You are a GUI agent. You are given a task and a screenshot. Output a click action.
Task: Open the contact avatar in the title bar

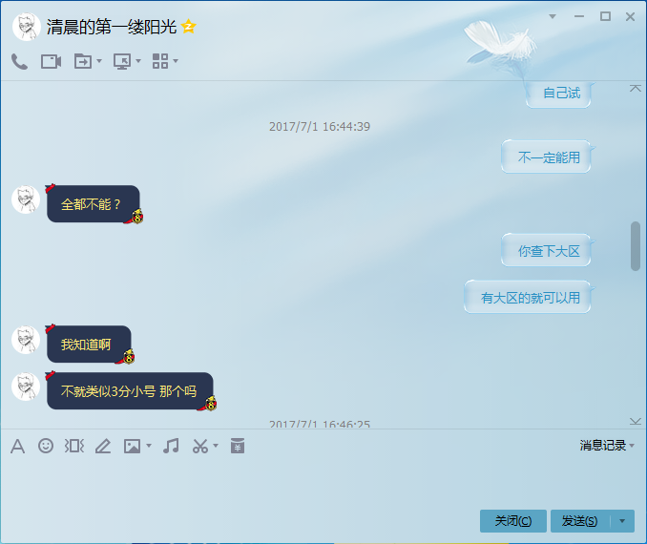coord(27,27)
